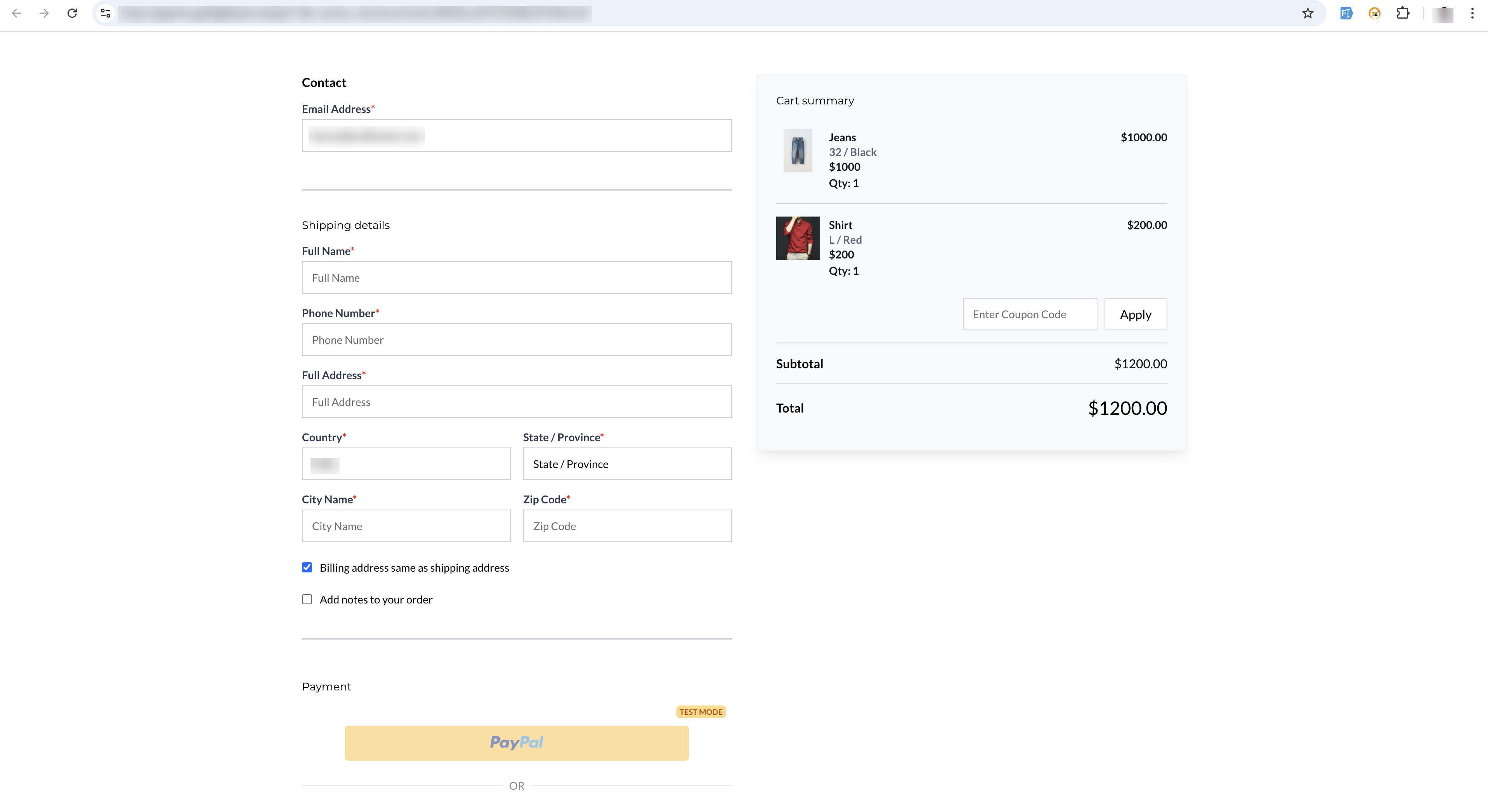
Task: Open the State / Province dropdown
Action: (627, 464)
